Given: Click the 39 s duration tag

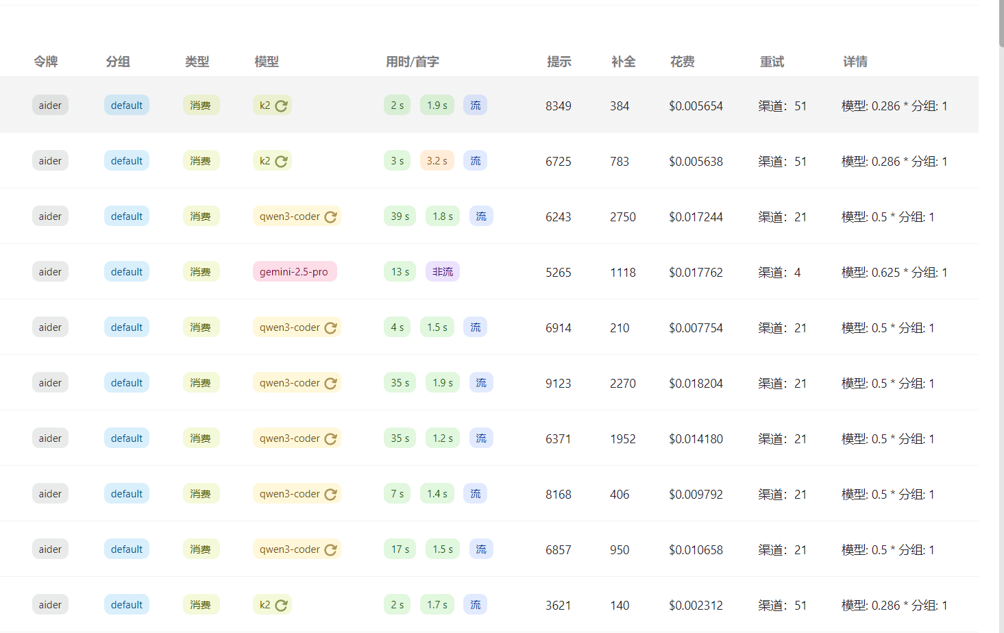Looking at the screenshot, I should (x=400, y=216).
